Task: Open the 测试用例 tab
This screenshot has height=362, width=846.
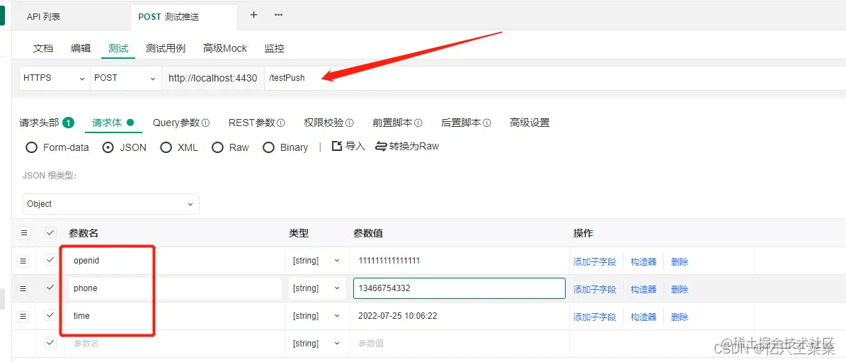Action: click(x=166, y=48)
